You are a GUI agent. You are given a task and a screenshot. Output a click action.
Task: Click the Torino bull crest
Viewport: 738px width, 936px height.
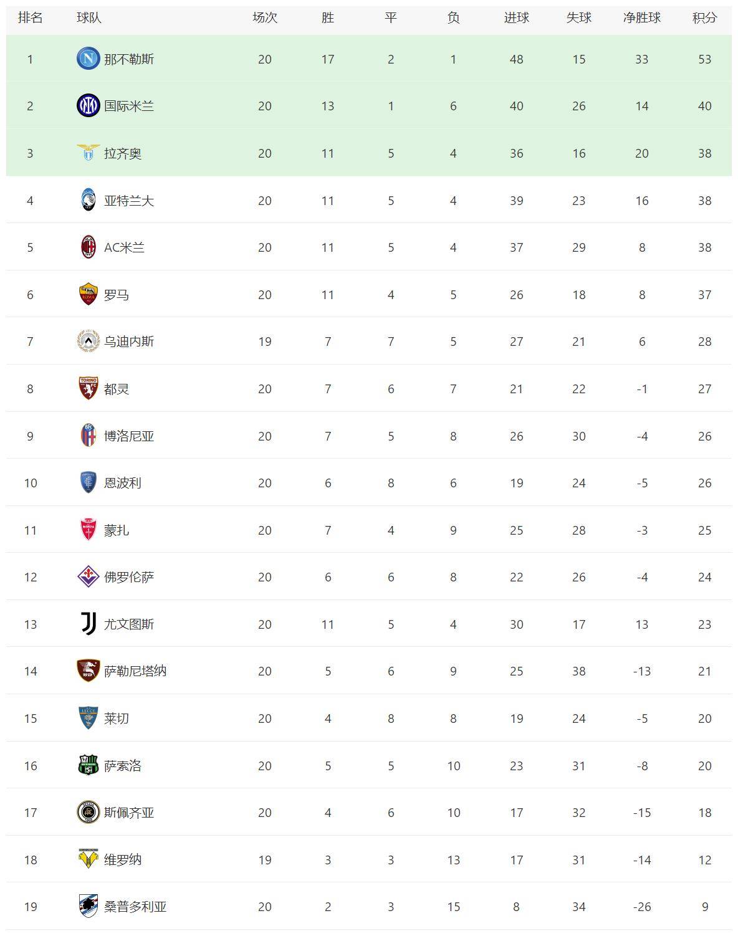point(88,388)
